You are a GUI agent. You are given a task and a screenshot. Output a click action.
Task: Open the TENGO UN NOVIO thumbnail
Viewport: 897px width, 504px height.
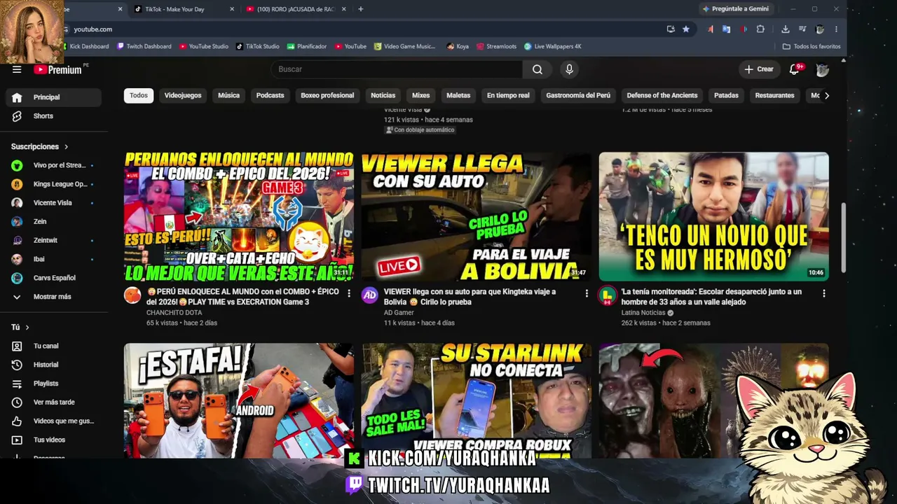(x=713, y=217)
